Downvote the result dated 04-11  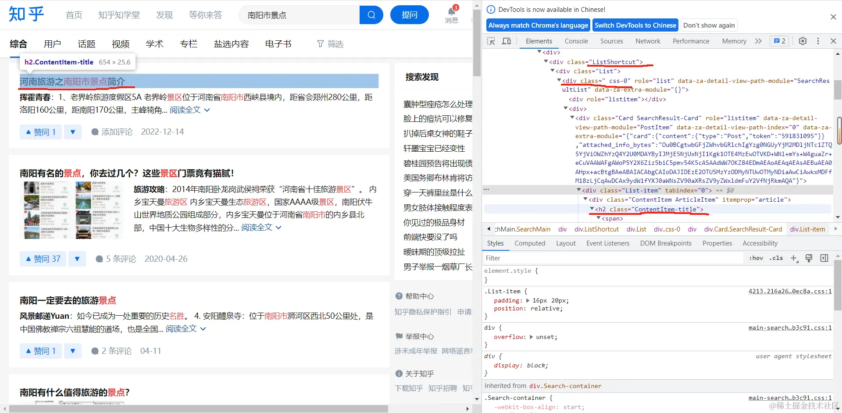coord(73,351)
